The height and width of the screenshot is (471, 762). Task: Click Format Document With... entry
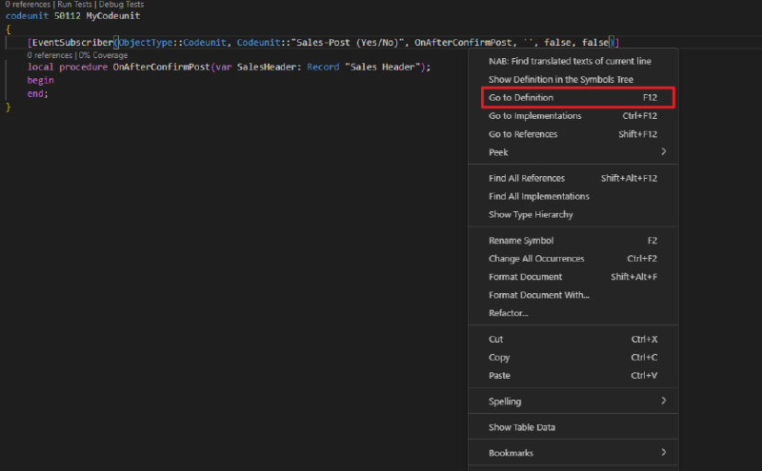pos(539,295)
